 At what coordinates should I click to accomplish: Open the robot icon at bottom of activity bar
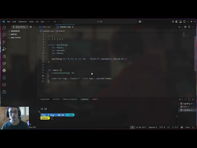tap(4, 92)
